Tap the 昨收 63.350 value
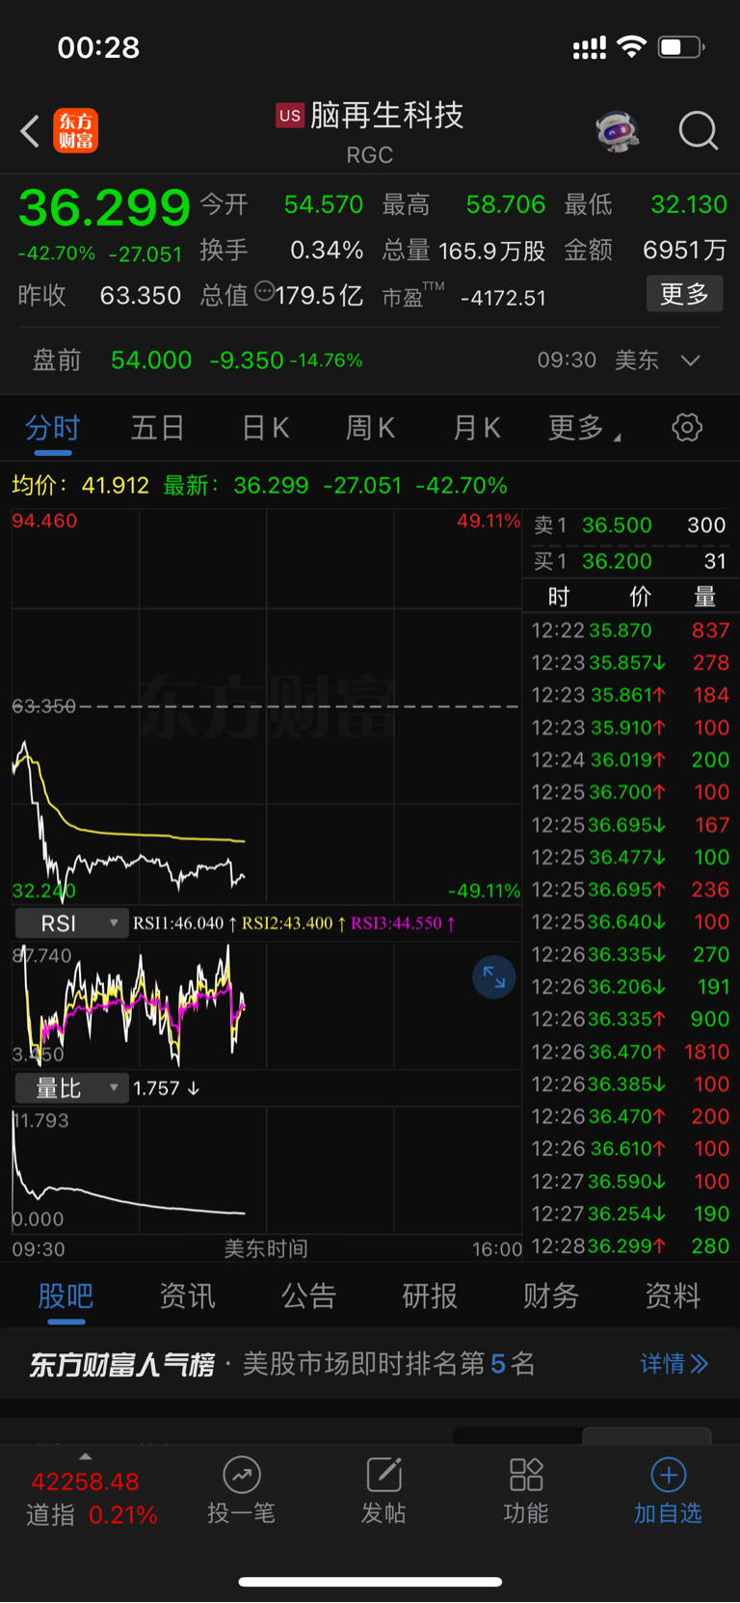 coord(141,295)
